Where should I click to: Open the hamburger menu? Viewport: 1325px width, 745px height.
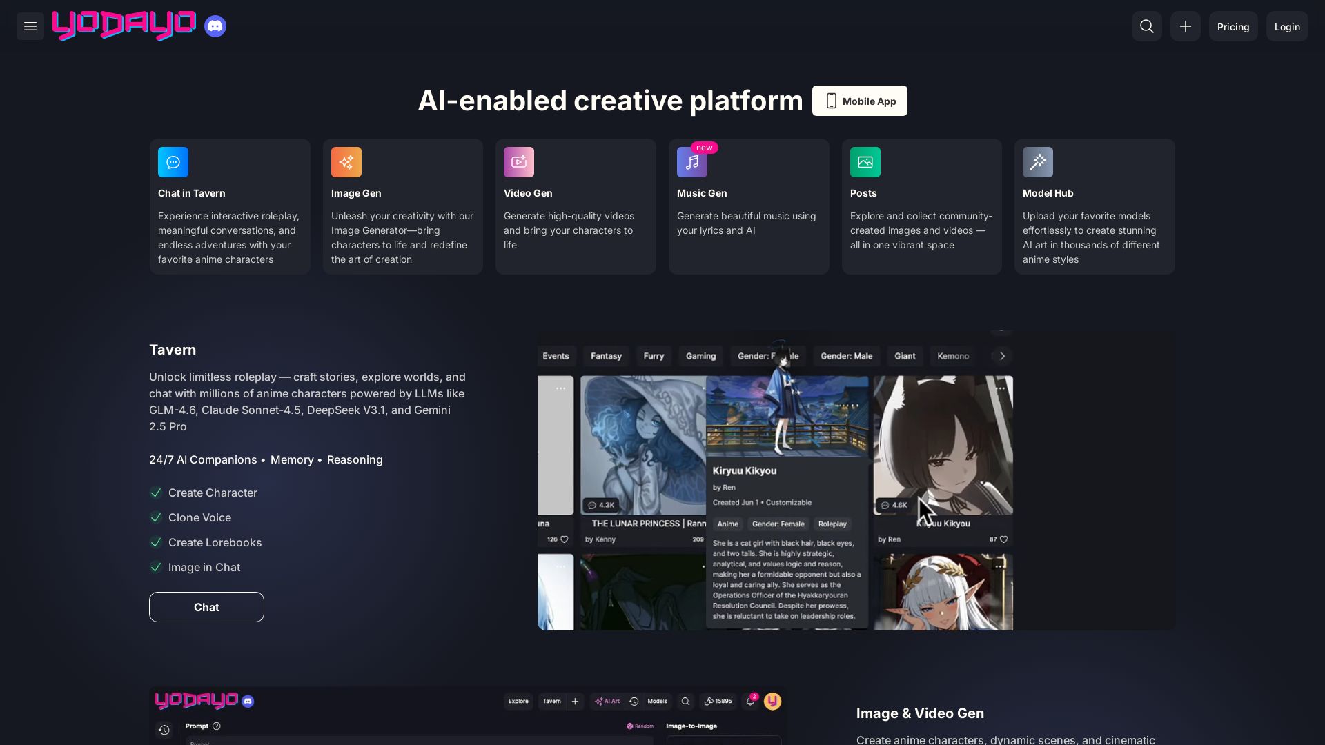30,26
